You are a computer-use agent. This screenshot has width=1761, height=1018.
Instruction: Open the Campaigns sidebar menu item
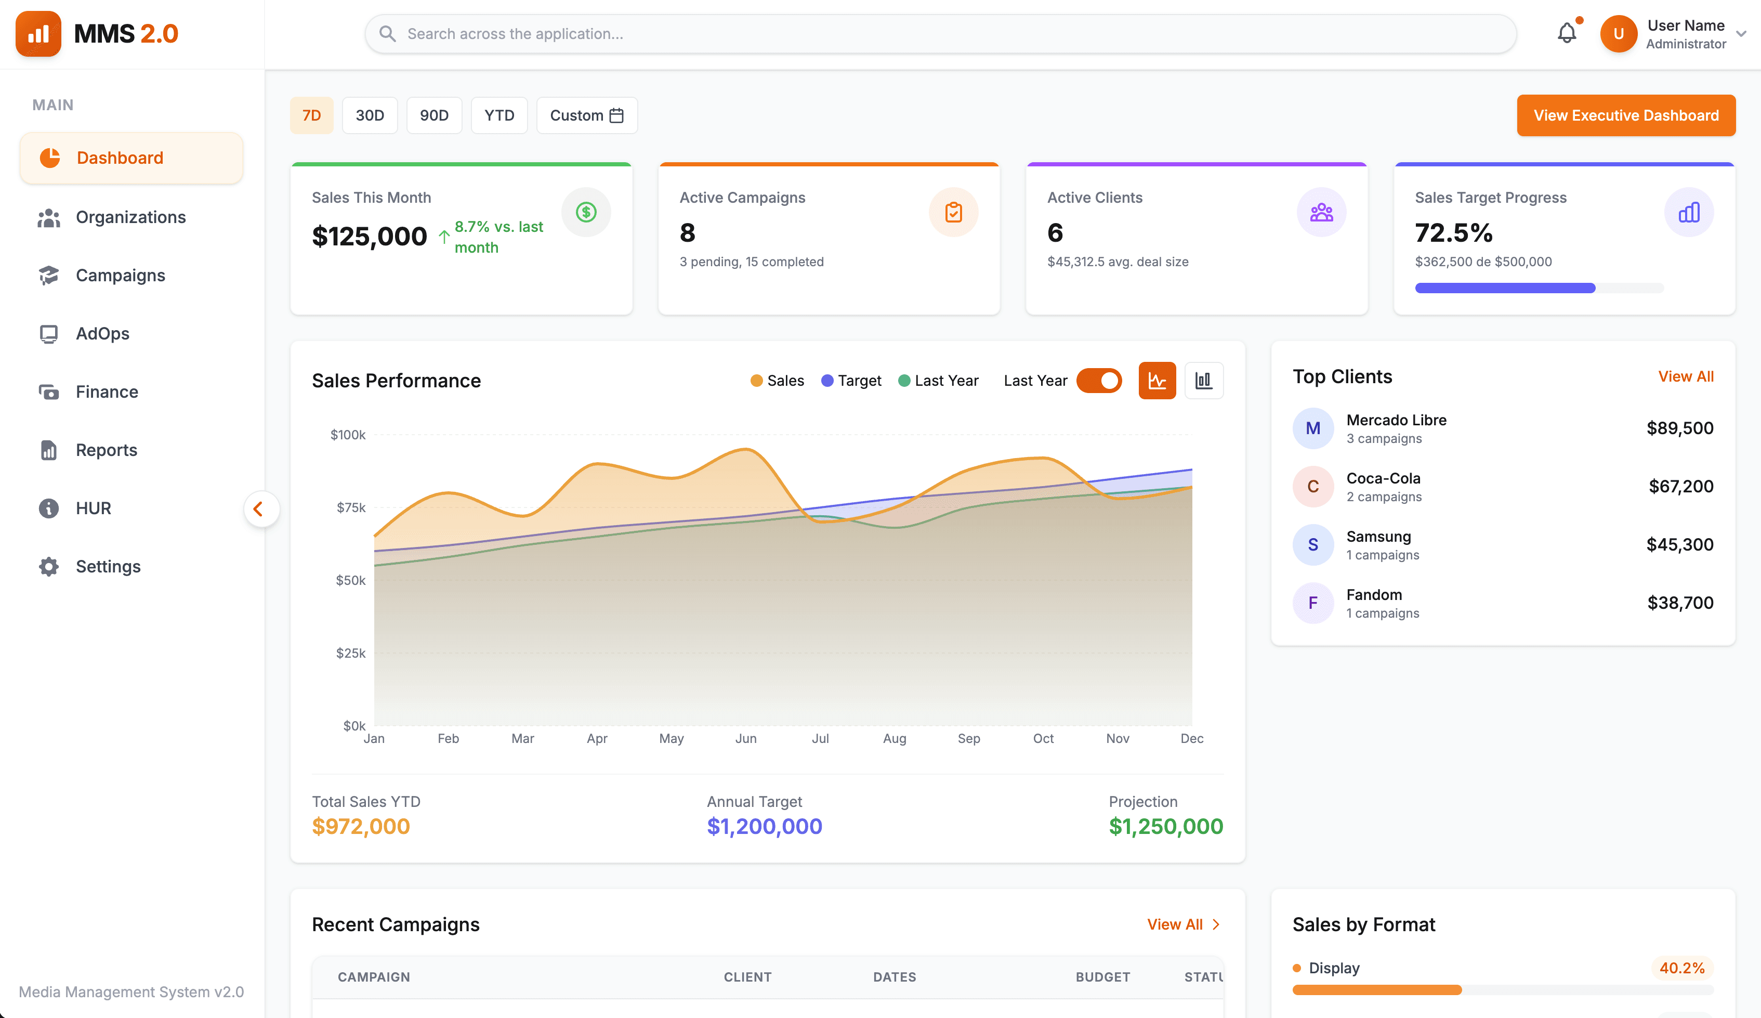pos(120,276)
